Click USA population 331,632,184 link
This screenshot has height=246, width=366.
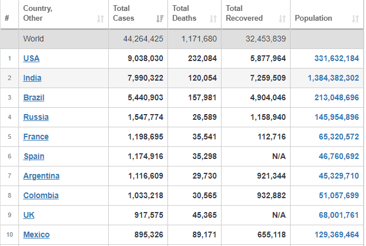337,58
